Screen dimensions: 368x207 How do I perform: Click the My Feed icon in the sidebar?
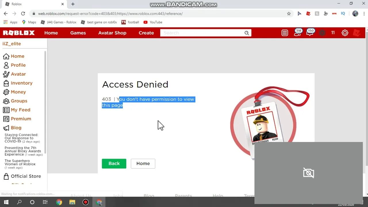click(6, 110)
